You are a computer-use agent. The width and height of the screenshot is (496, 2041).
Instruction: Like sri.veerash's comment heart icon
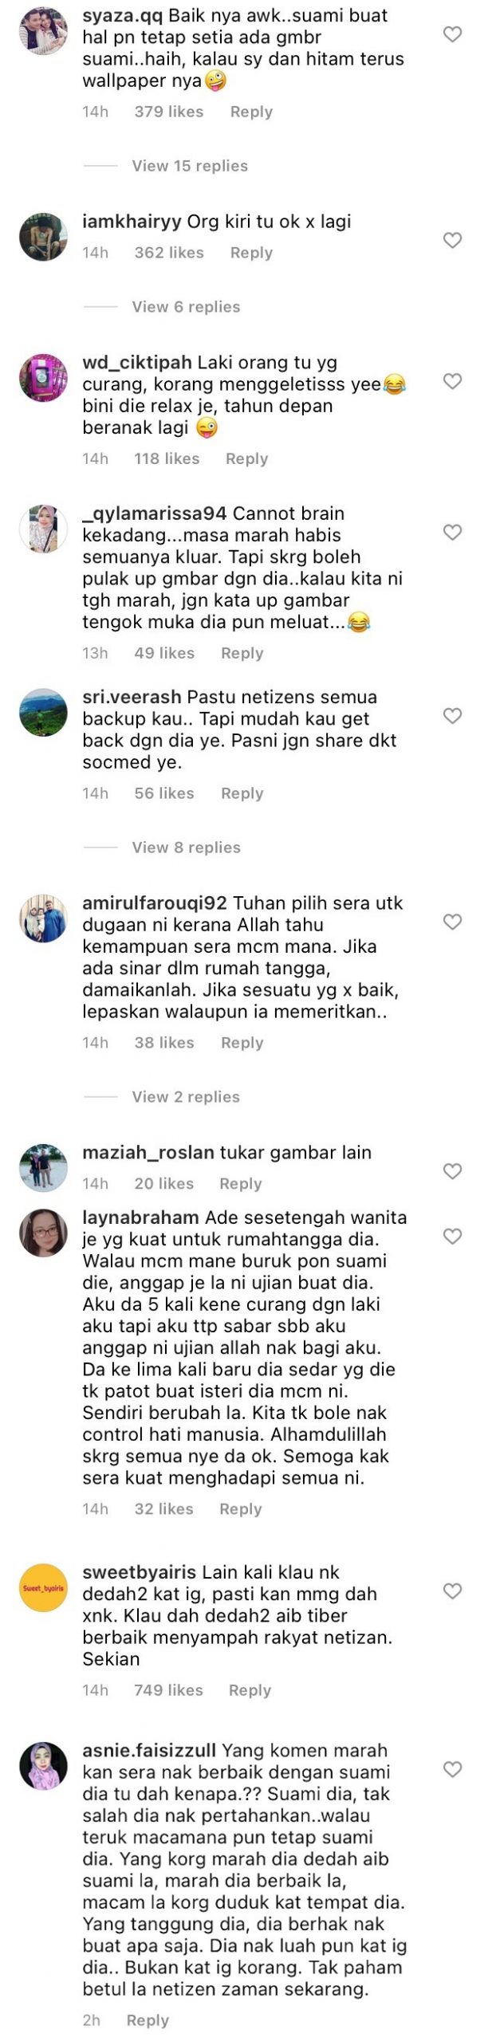coord(452,715)
